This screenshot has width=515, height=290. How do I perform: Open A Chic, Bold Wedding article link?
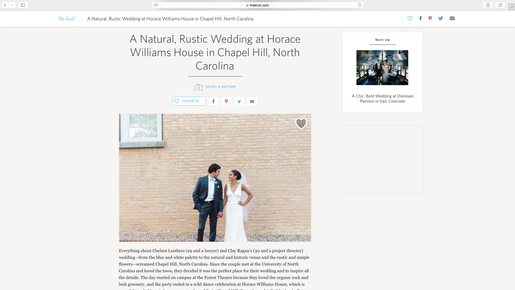(x=383, y=99)
